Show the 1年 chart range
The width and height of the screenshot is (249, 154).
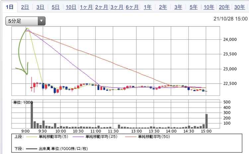(147, 7)
